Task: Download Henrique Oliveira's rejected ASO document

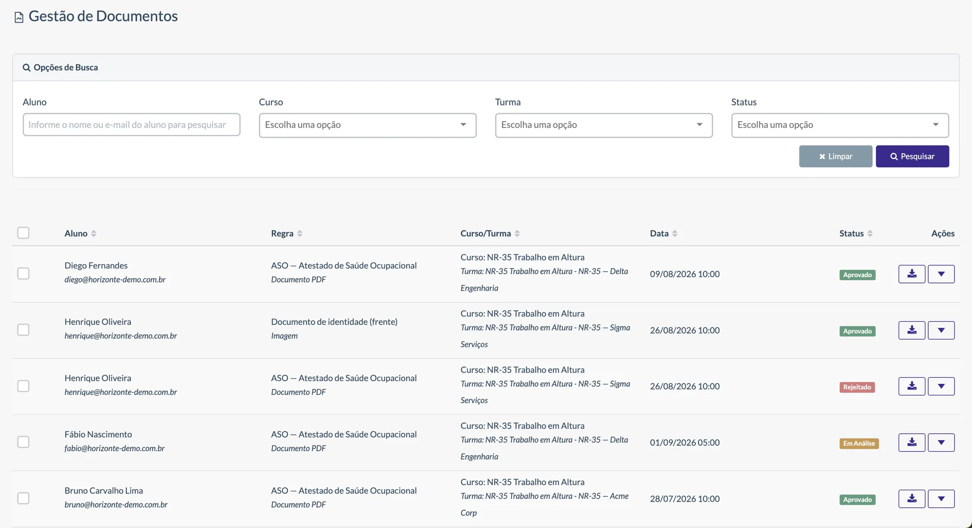Action: click(912, 386)
